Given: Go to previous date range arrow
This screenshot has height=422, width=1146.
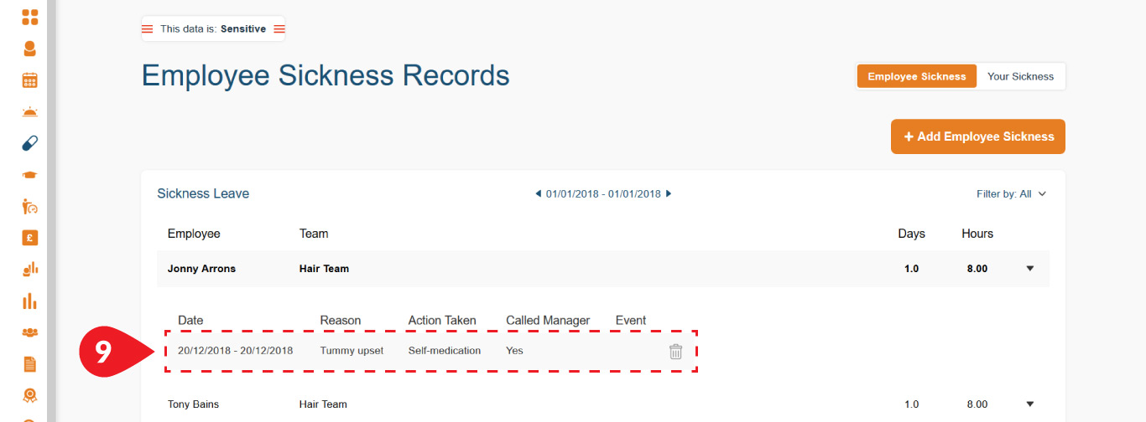Looking at the screenshot, I should [x=538, y=194].
